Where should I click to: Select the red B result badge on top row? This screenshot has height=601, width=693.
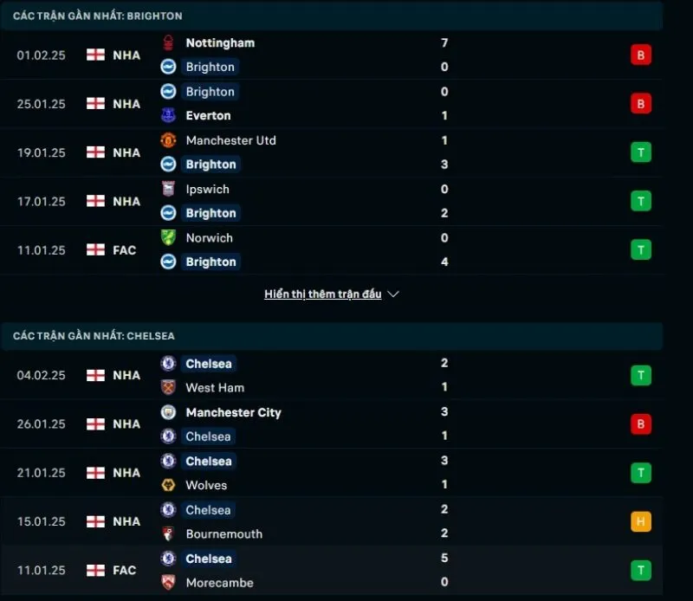click(x=640, y=54)
